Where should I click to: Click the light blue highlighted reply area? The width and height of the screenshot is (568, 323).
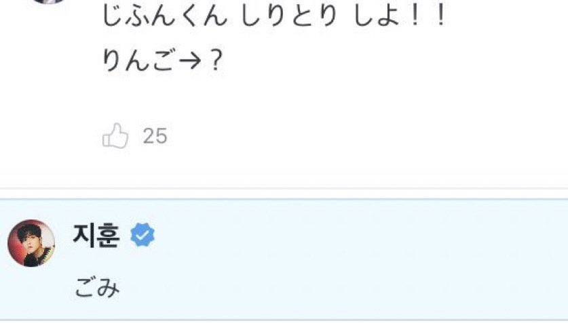point(284,259)
